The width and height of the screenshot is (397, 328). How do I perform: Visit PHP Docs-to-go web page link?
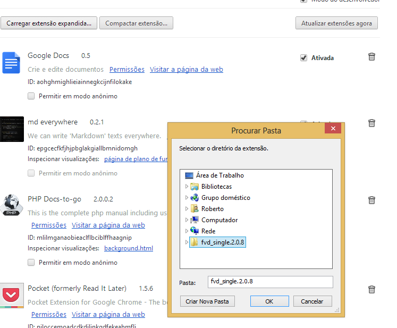point(108,225)
